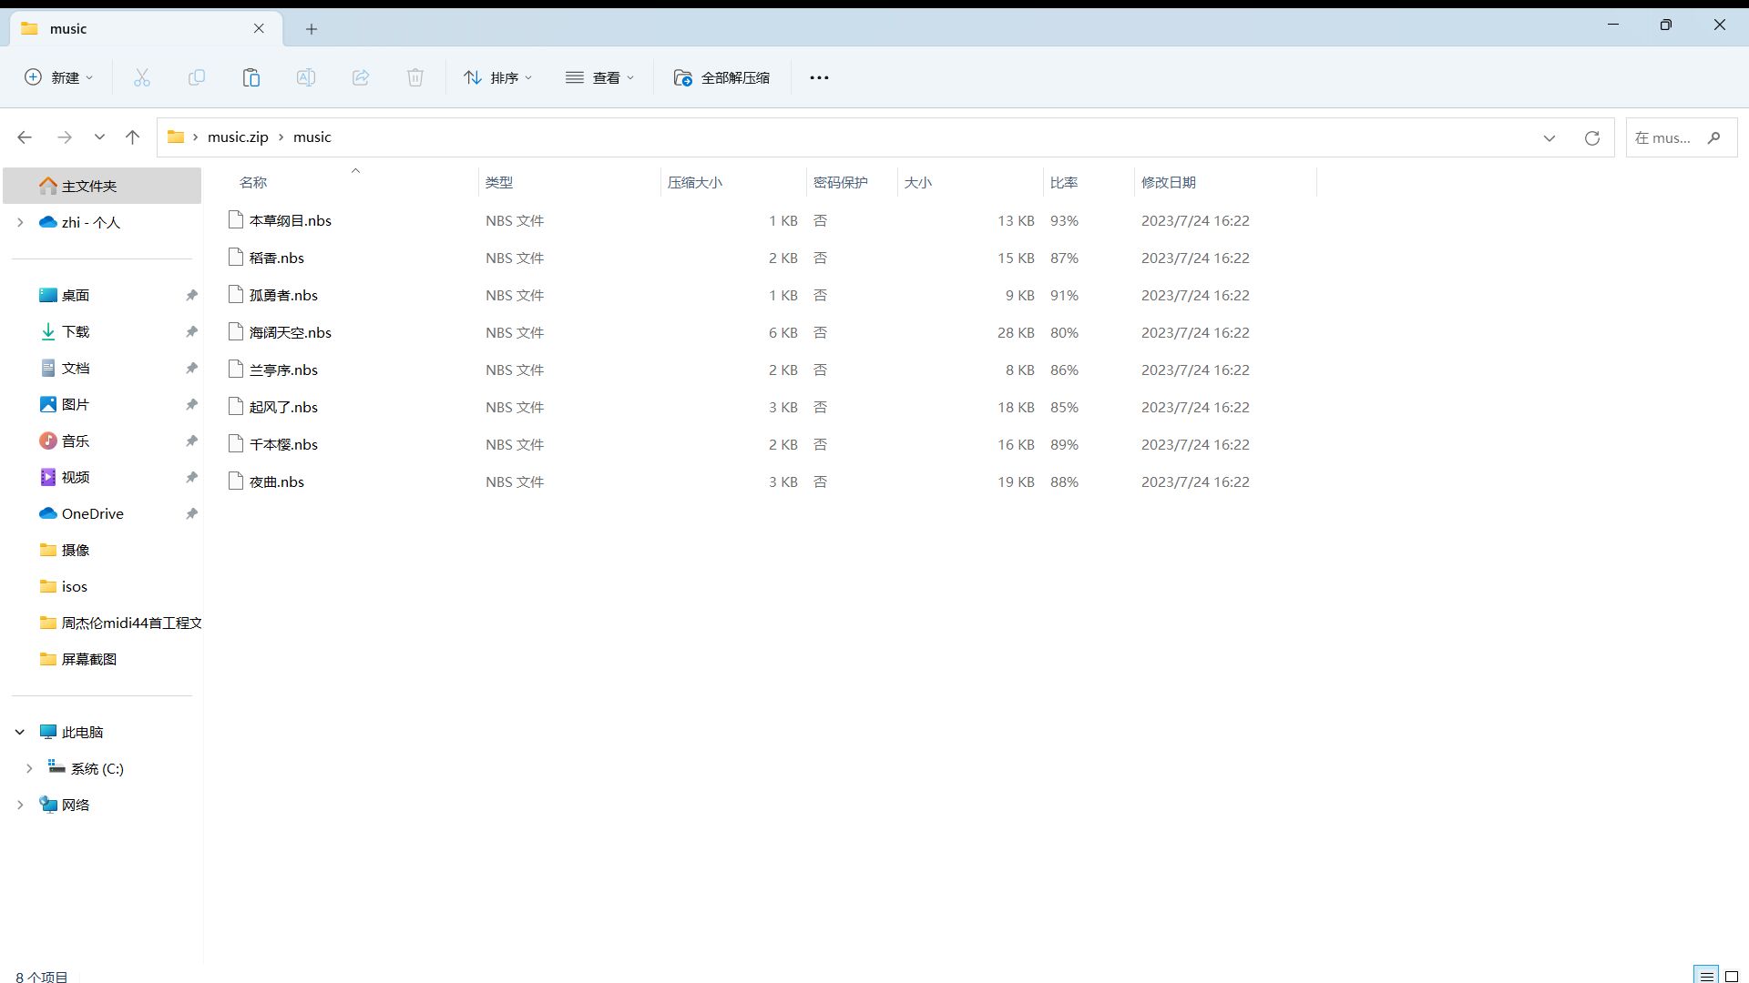Click the folder icon in address bar

[176, 137]
